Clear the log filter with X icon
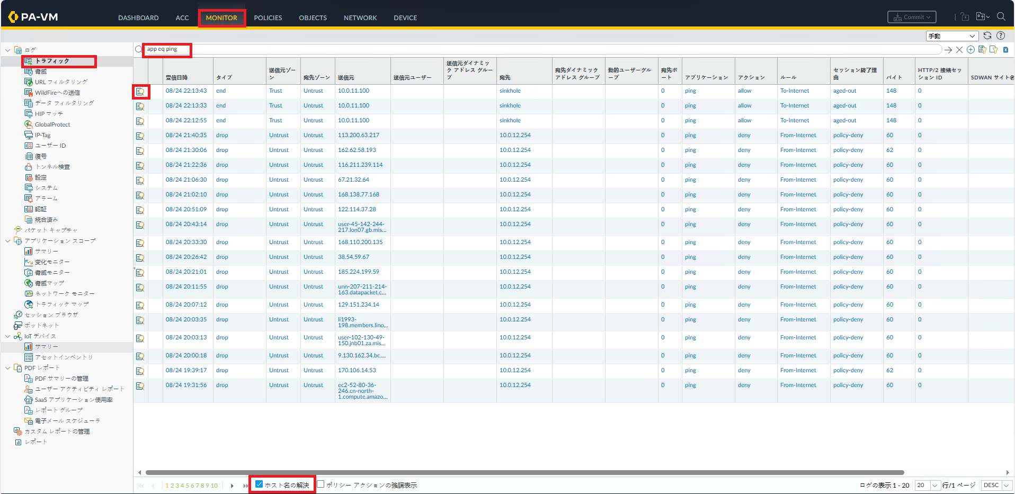 959,50
